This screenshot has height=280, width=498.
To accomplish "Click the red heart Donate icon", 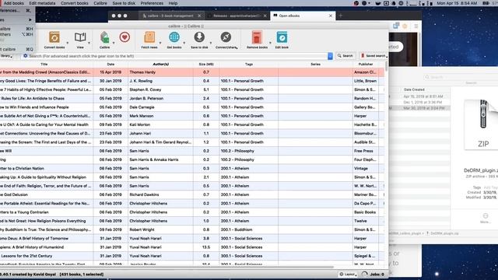I will 124,37.
